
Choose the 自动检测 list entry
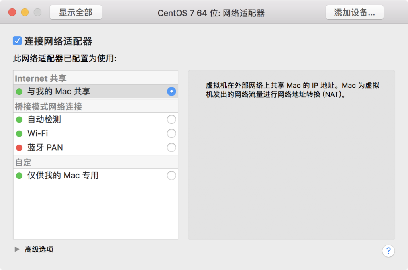tap(96, 119)
